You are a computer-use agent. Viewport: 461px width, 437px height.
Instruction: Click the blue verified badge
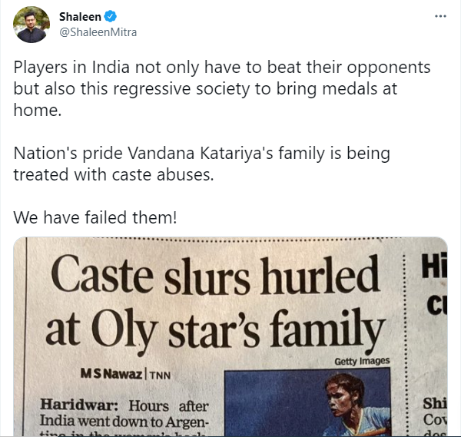110,16
